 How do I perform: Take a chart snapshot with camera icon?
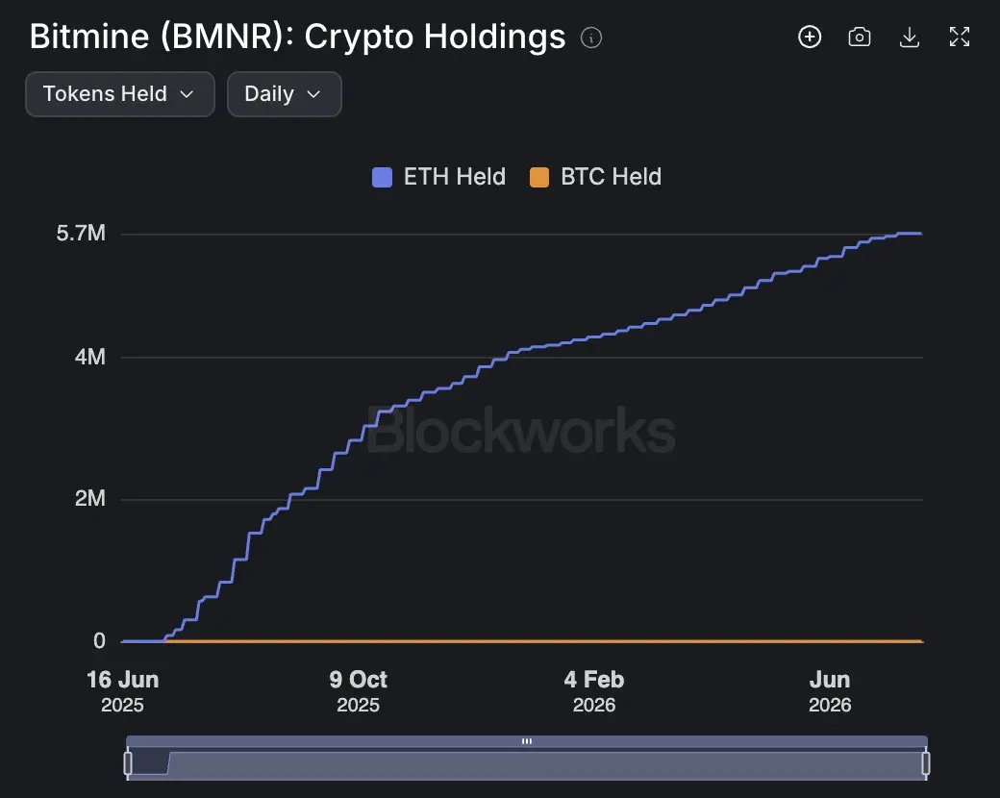coord(859,37)
